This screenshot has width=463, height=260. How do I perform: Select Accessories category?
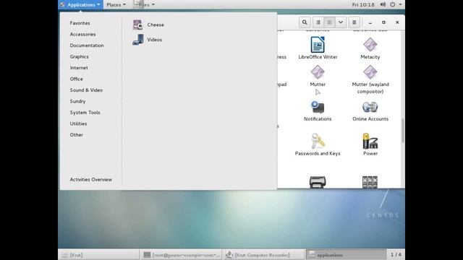[x=82, y=34]
